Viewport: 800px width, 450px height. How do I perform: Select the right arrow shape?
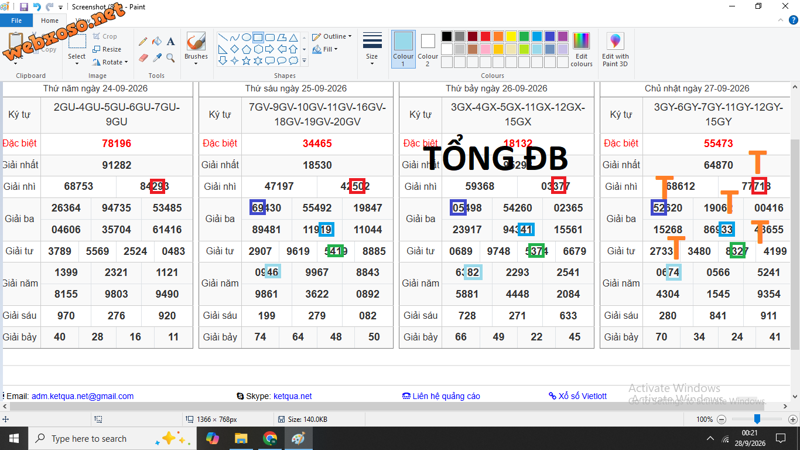[x=269, y=49]
